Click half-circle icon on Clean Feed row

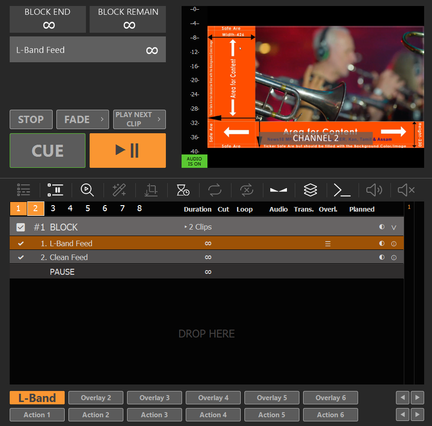pos(382,257)
